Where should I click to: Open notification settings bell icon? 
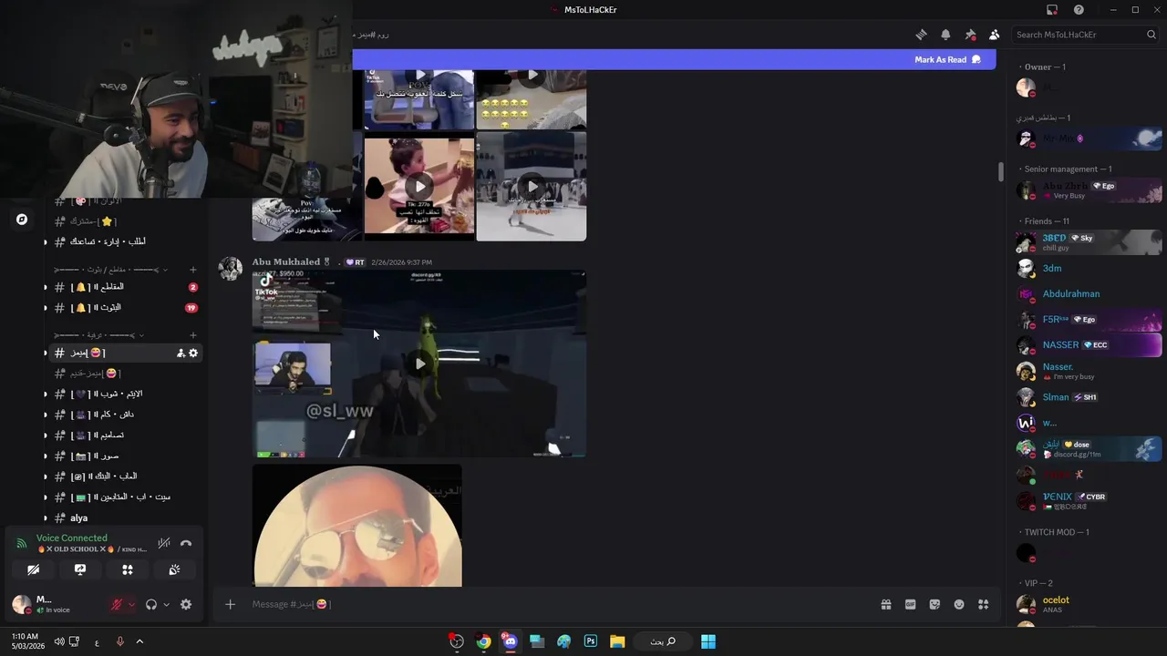click(945, 35)
